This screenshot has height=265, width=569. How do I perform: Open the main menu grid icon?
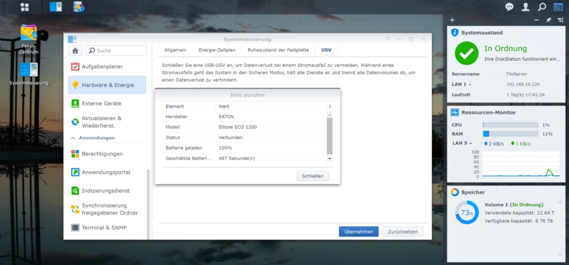24,7
